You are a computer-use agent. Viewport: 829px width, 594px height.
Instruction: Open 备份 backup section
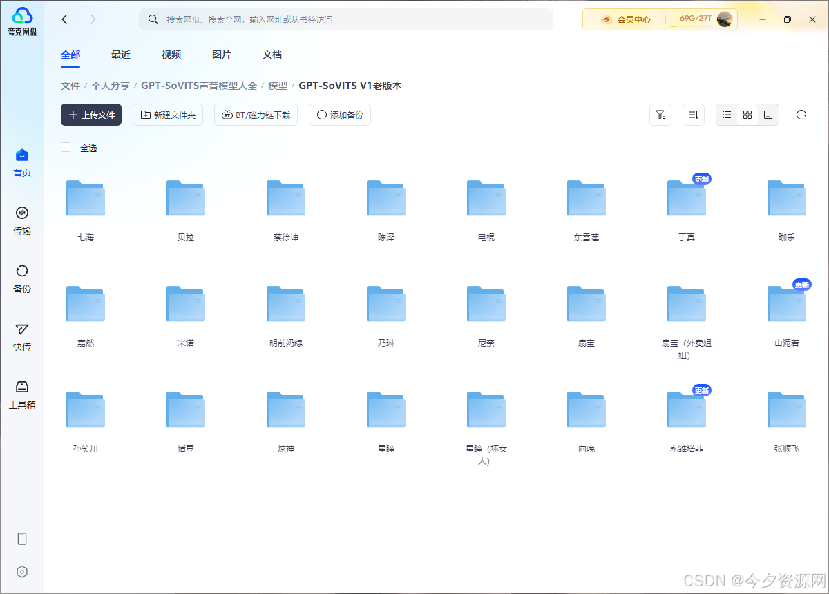pos(22,279)
